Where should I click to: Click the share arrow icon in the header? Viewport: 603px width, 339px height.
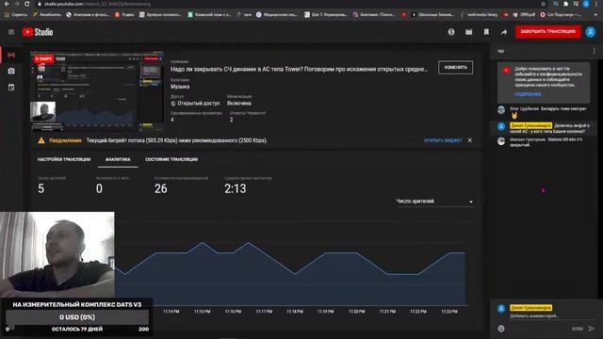tap(504, 32)
